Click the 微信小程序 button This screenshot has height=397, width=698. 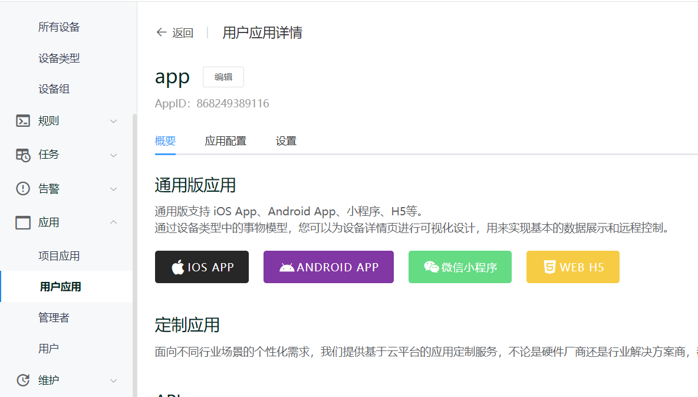[460, 267]
